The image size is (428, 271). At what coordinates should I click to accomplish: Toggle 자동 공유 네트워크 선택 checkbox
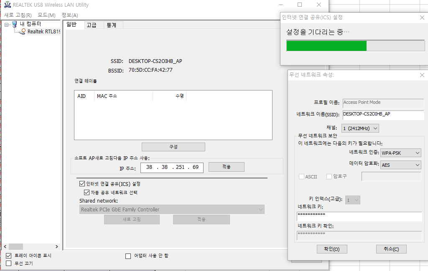[x=87, y=192]
